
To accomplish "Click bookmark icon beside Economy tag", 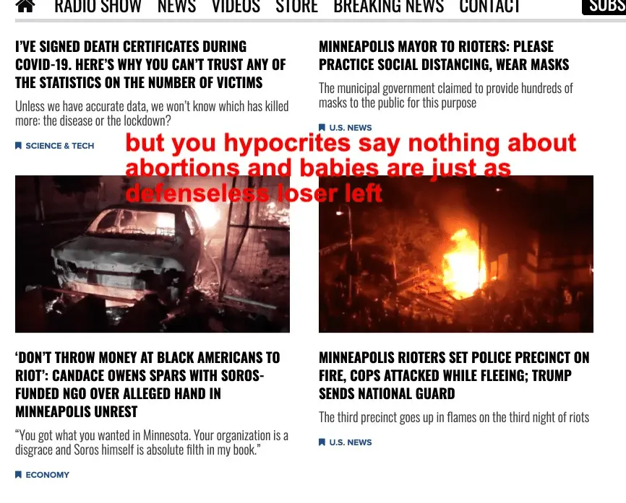I will point(18,475).
